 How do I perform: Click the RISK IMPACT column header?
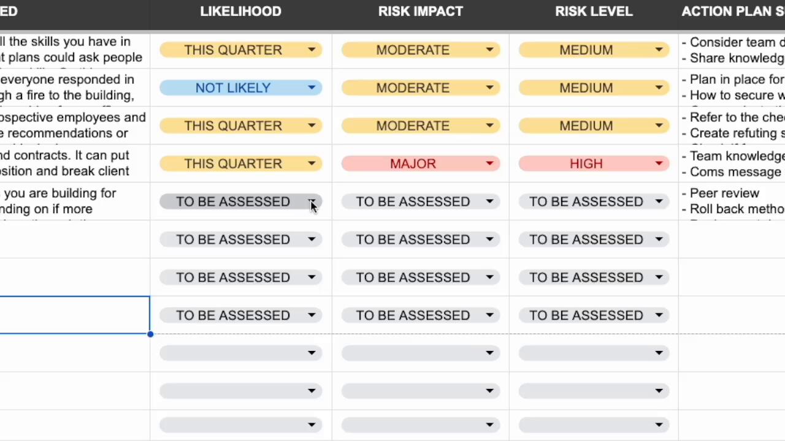click(420, 12)
